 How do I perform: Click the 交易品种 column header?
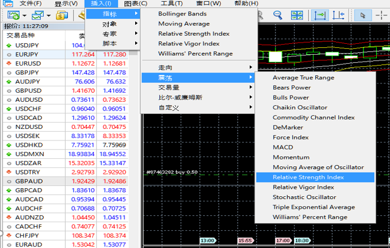[x=21, y=35]
